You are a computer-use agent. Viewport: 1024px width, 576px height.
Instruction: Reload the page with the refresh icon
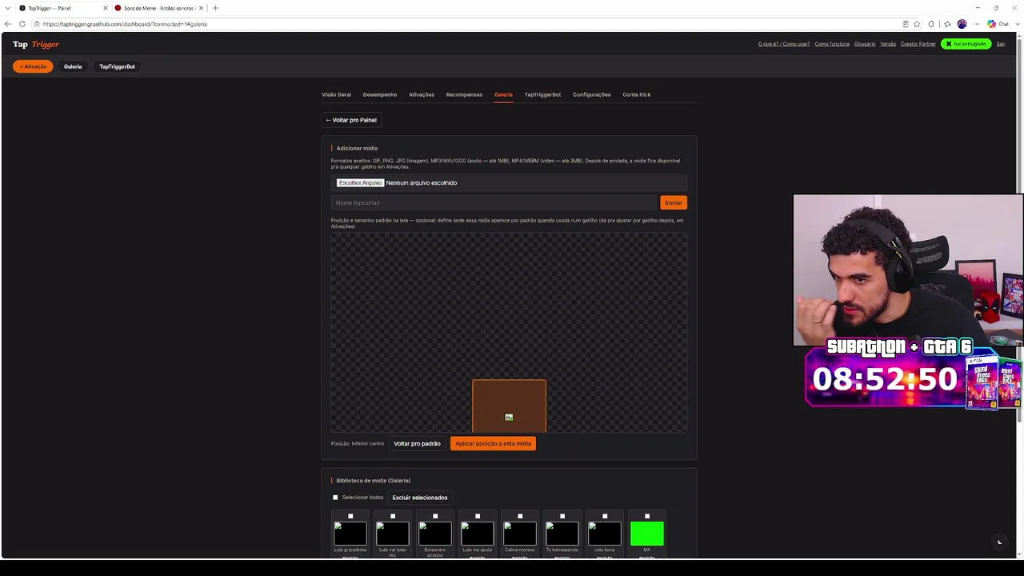click(x=22, y=24)
